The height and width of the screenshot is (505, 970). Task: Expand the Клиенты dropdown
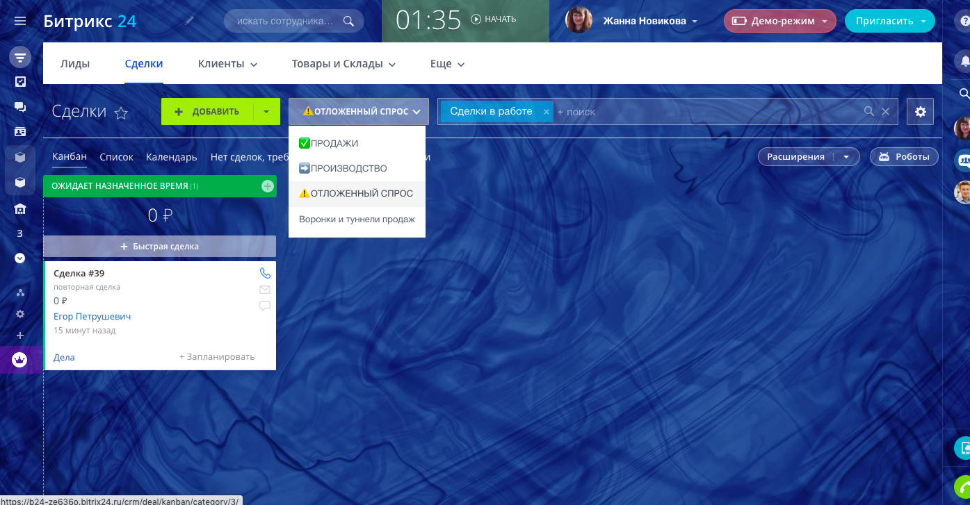pyautogui.click(x=228, y=64)
